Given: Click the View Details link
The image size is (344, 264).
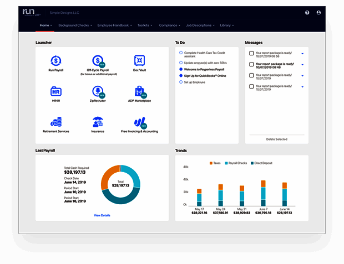Looking at the screenshot, I should [102, 215].
